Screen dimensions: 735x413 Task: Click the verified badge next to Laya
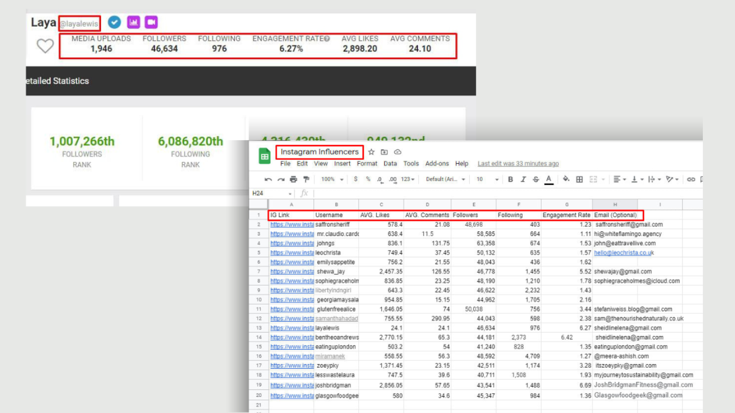[x=114, y=22]
